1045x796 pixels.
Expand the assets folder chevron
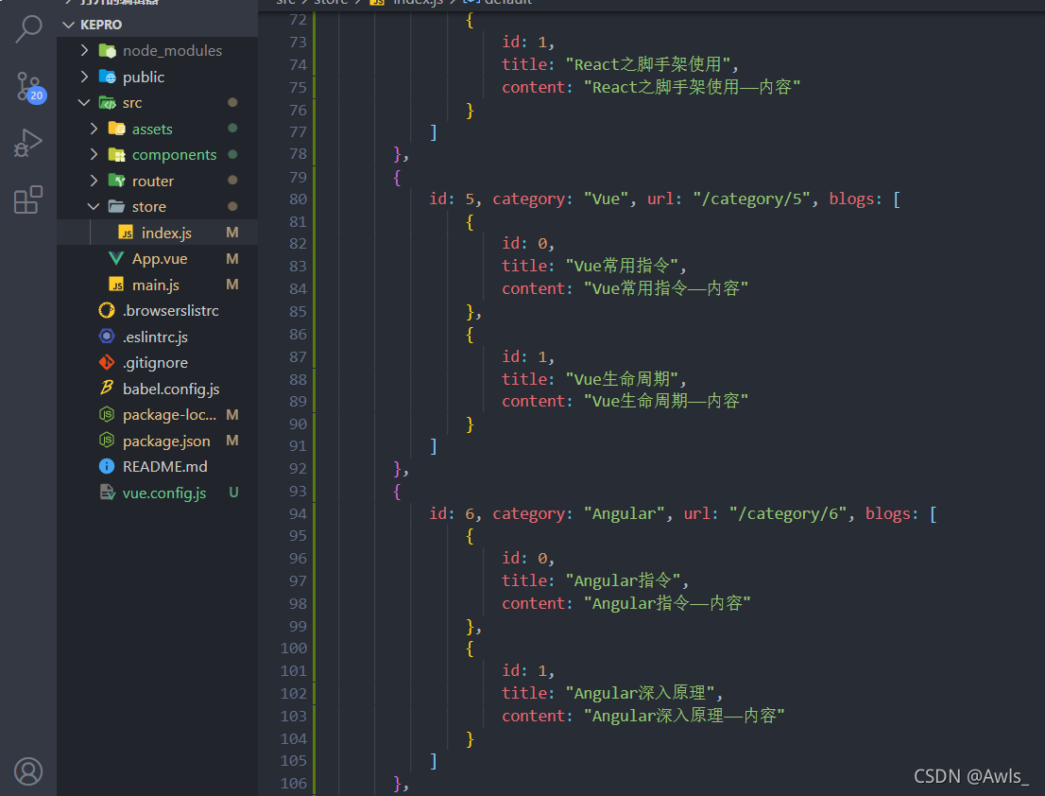click(x=94, y=129)
